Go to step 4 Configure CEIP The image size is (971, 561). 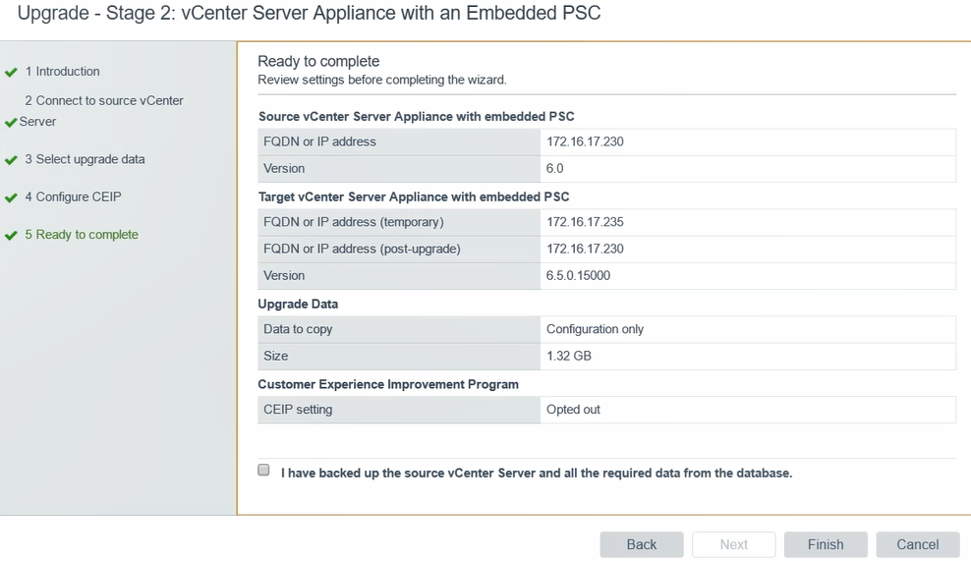(x=73, y=196)
